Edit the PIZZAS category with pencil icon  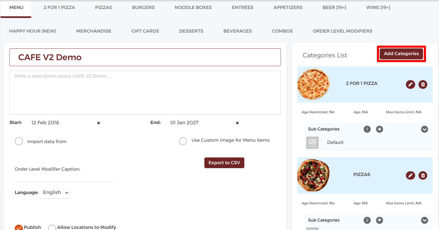[x=410, y=175]
